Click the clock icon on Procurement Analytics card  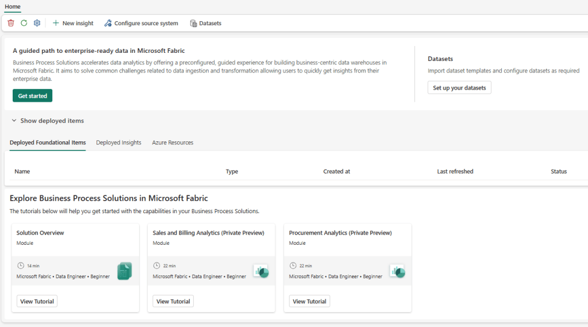tap(293, 266)
